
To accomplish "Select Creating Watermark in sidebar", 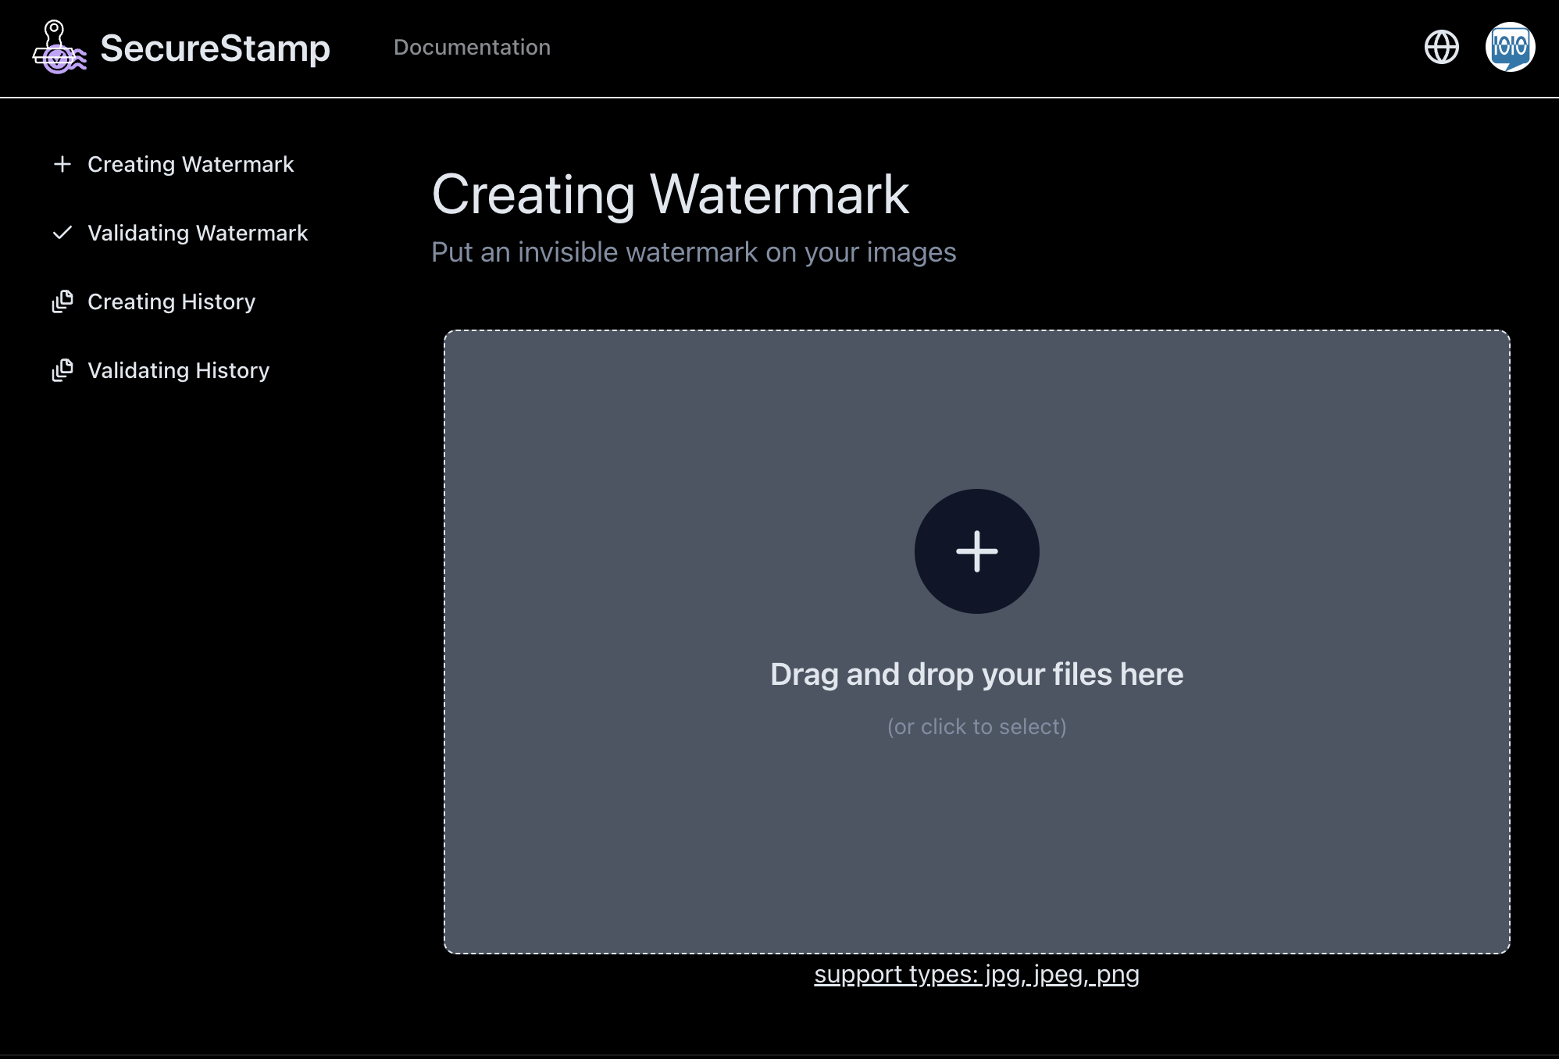I will click(x=191, y=164).
